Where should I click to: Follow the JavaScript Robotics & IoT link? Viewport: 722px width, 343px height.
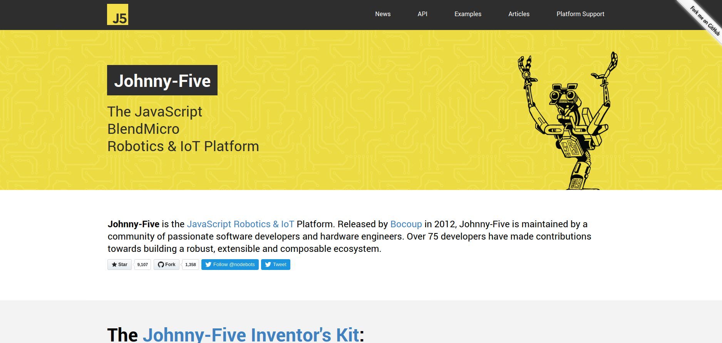click(x=240, y=224)
